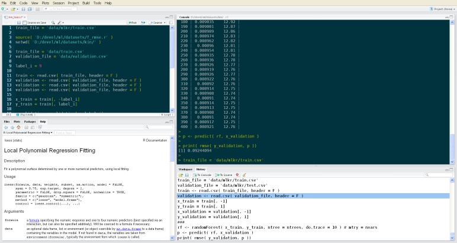Image resolution: width=457 pixels, height=243 pixels.
Task: Switch to the Packages tab
Action: (x=30, y=121)
